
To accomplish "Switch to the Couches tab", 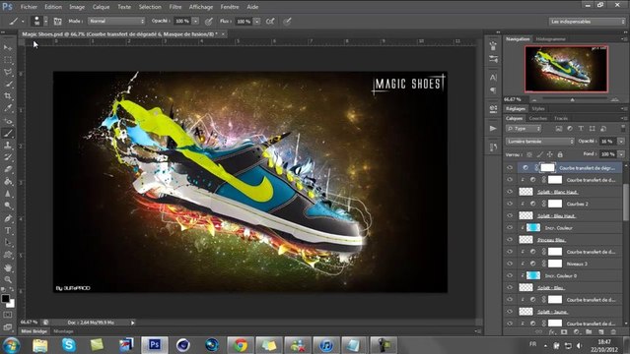I will 538,118.
